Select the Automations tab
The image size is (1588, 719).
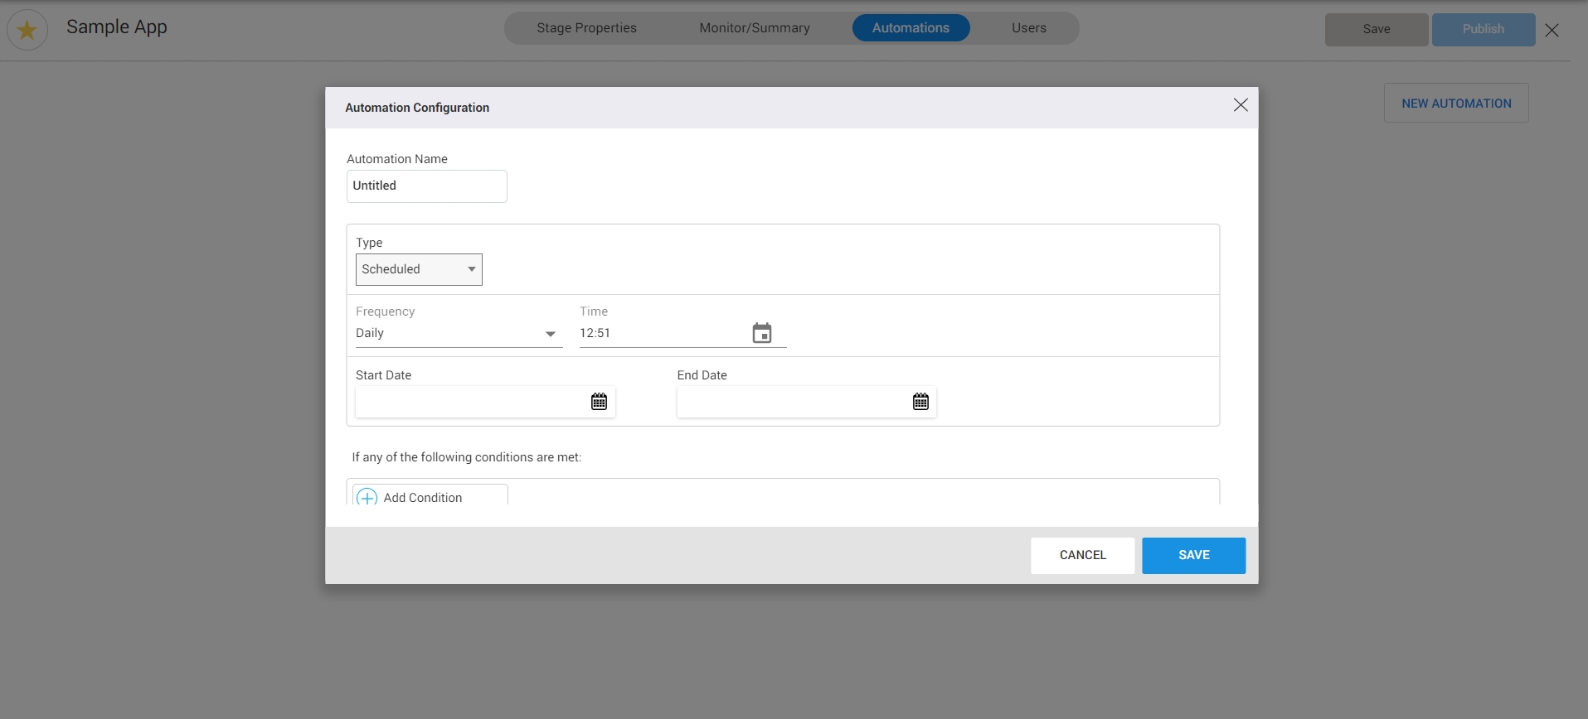[910, 28]
